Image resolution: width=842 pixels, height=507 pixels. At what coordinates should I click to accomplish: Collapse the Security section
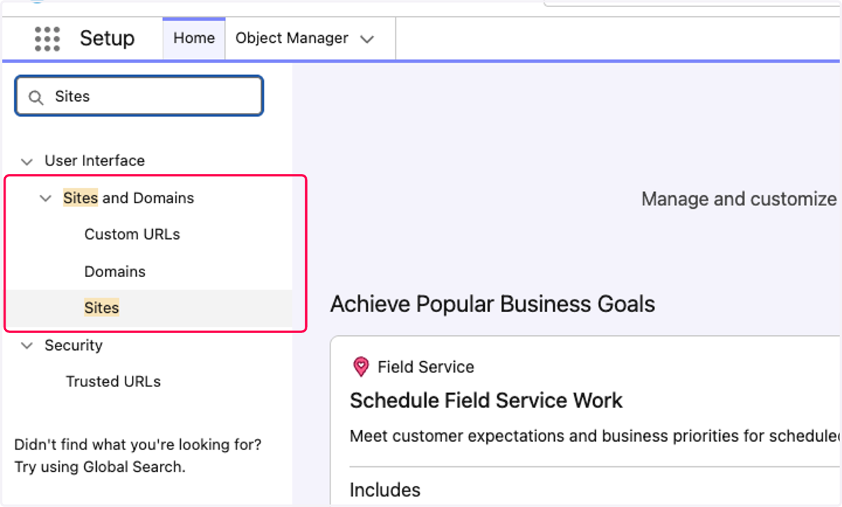[27, 346]
